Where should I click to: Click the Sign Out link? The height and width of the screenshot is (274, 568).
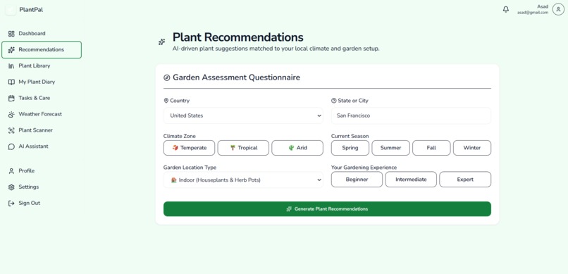click(x=42, y=204)
